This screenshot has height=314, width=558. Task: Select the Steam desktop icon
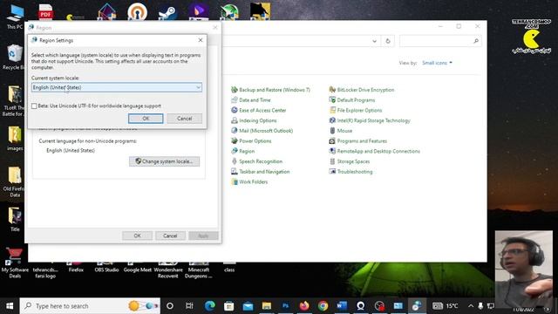pyautogui.click(x=167, y=12)
